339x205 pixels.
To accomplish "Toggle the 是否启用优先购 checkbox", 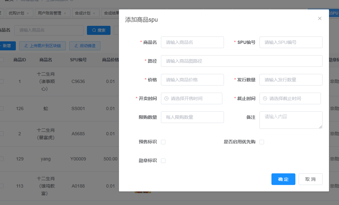I will point(262,142).
